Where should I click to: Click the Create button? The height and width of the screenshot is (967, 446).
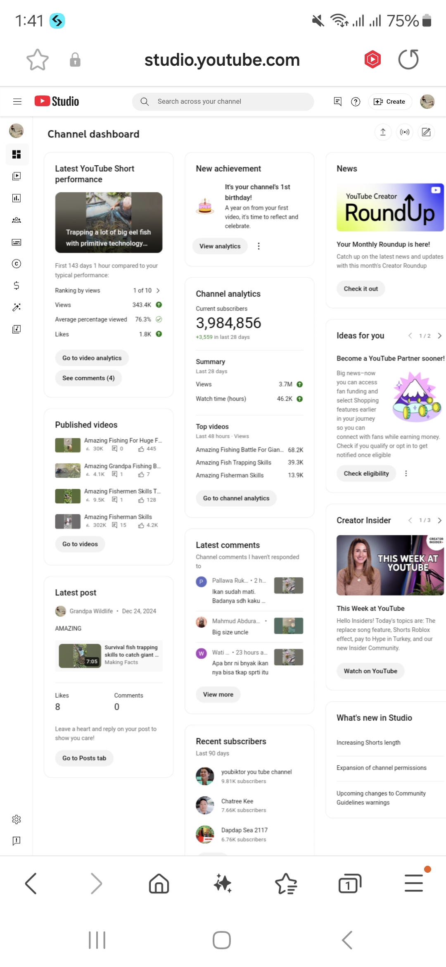coord(390,102)
